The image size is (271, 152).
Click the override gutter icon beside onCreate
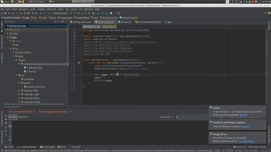(x=79, y=63)
